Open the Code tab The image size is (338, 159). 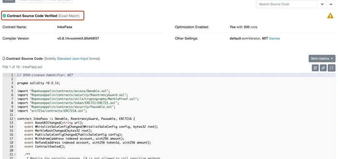8,1
